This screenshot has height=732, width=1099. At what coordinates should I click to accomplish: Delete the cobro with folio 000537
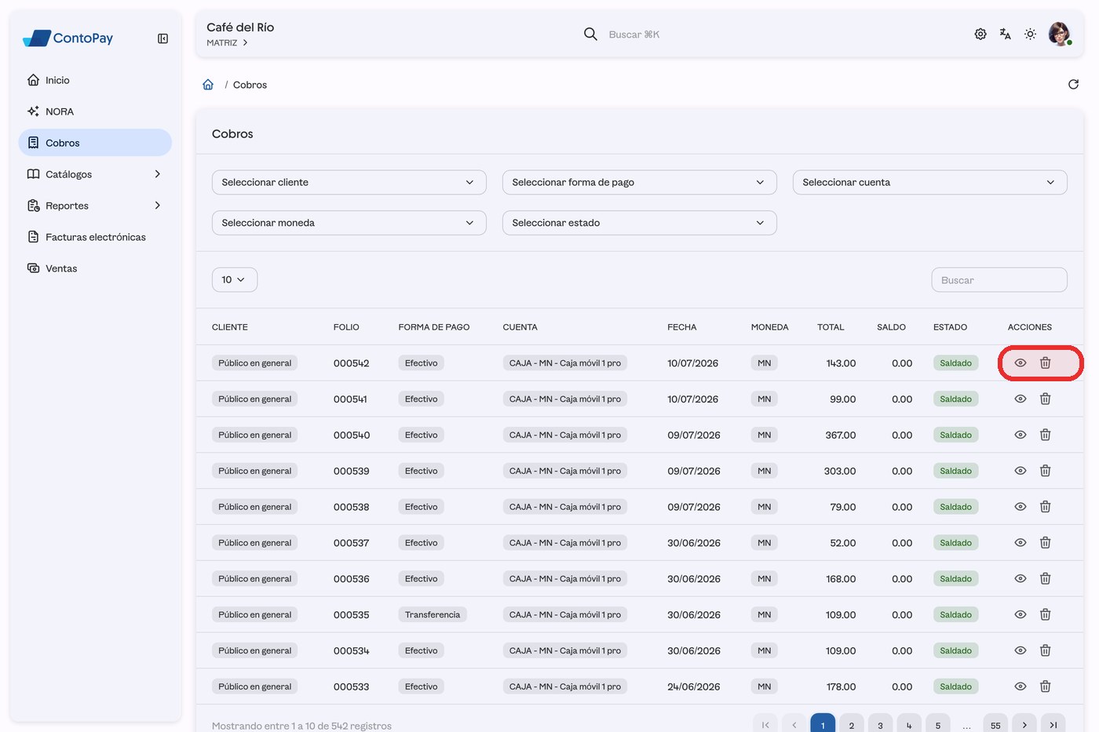1046,543
